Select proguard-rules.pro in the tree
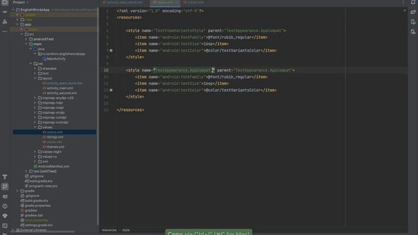 (43, 186)
